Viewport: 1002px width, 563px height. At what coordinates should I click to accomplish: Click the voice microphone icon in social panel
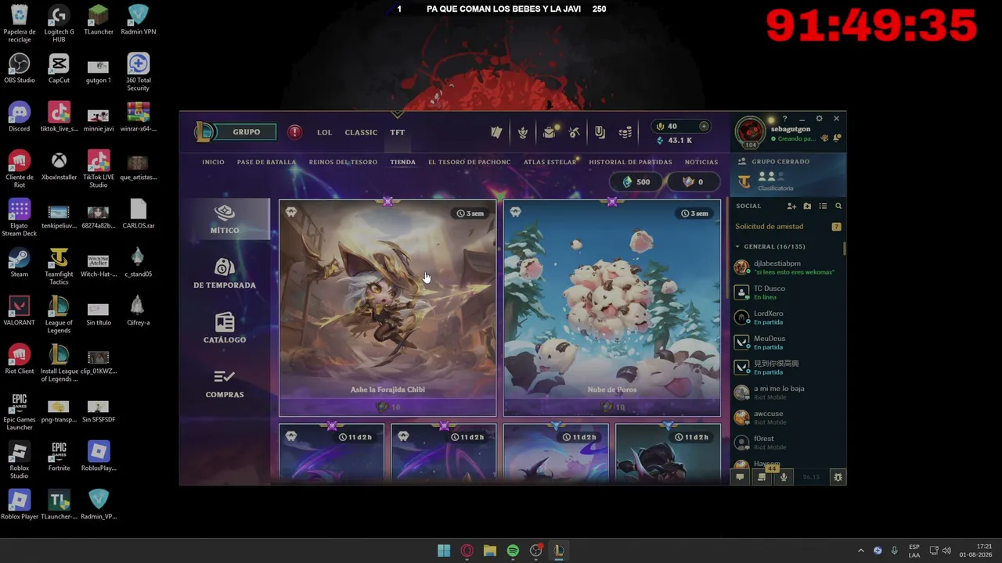(784, 477)
